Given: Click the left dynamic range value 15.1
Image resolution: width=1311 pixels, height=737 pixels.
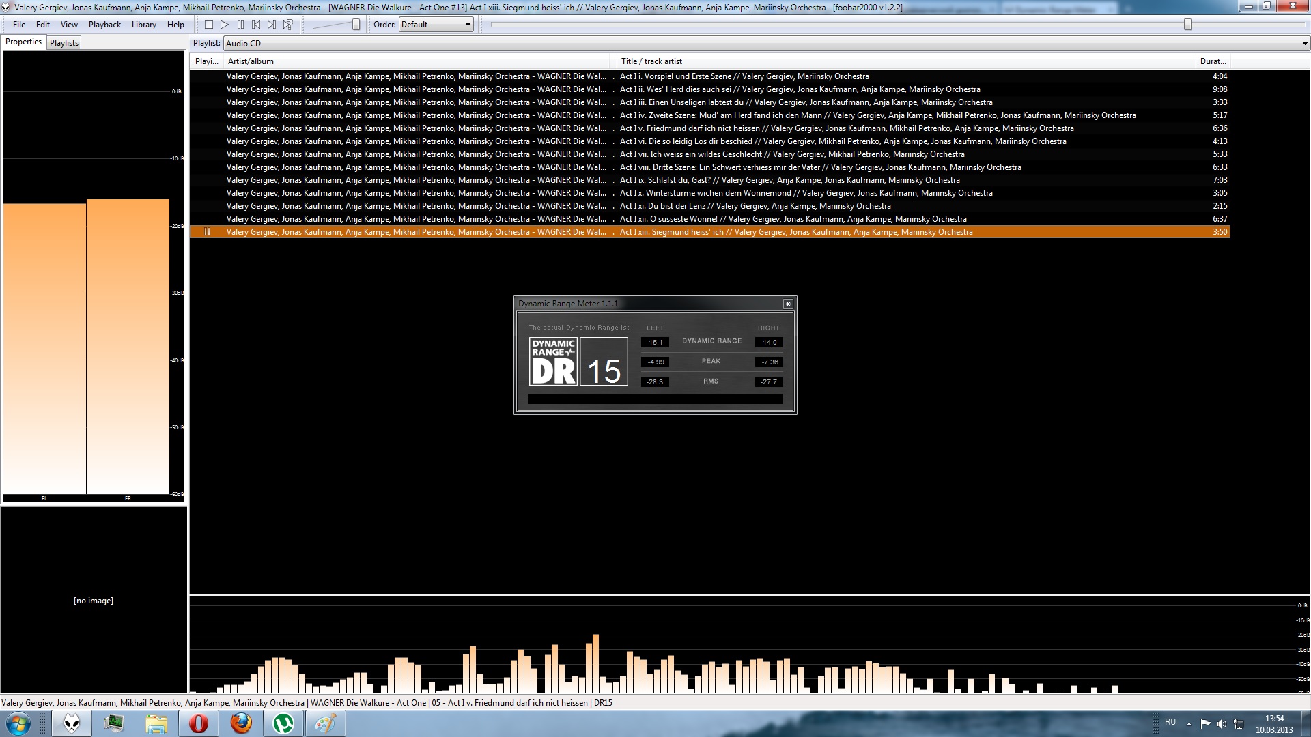Looking at the screenshot, I should pyautogui.click(x=655, y=343).
